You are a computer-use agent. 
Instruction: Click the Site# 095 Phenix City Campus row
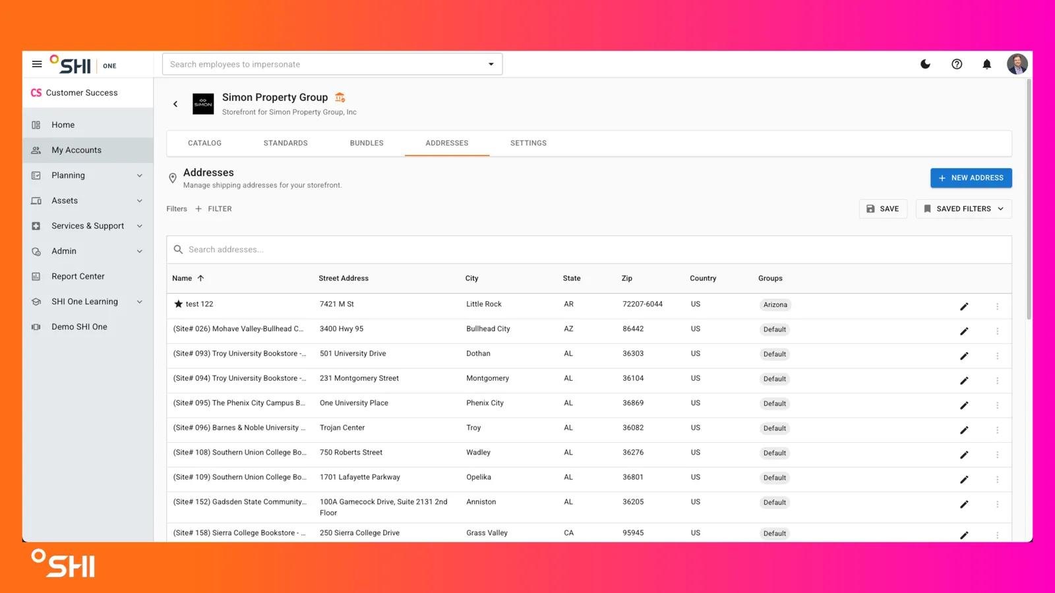(589, 405)
